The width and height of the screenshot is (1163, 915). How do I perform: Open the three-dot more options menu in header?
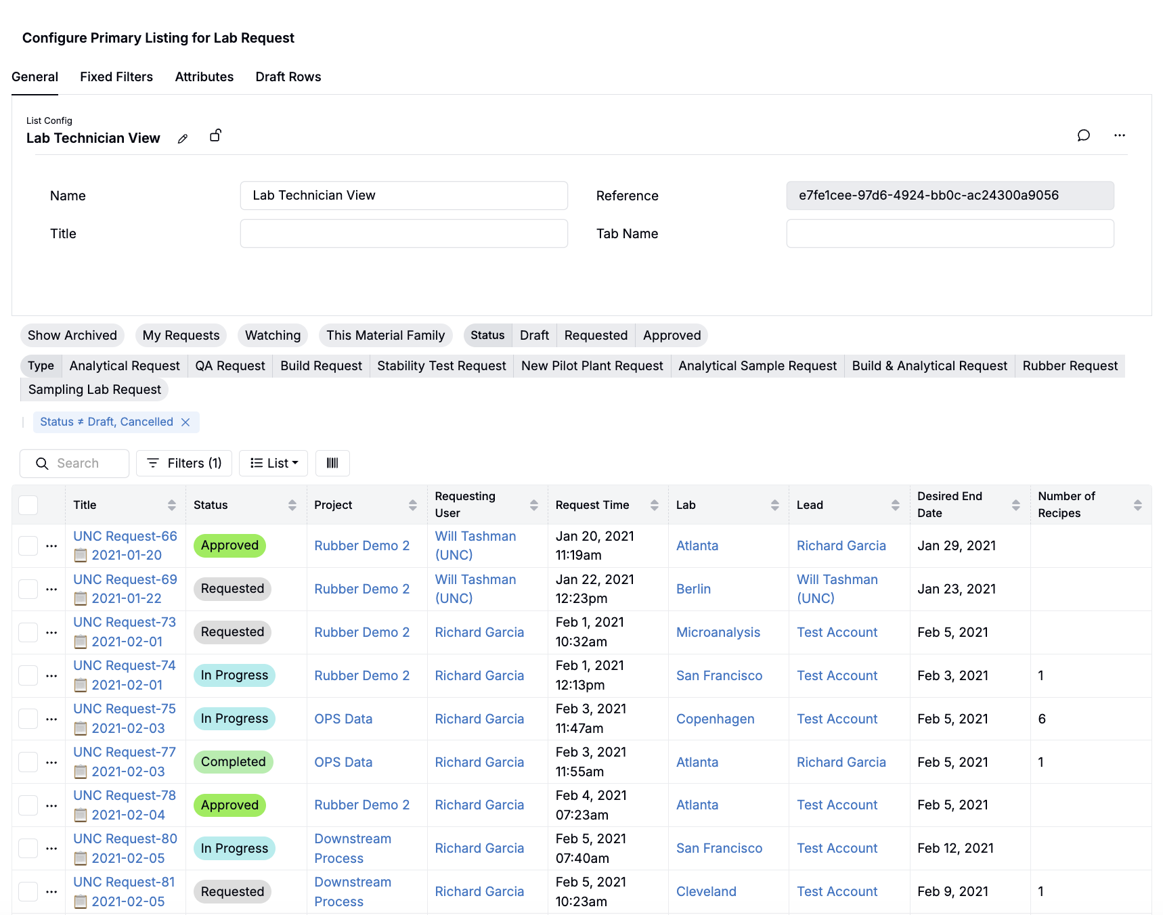click(1120, 135)
